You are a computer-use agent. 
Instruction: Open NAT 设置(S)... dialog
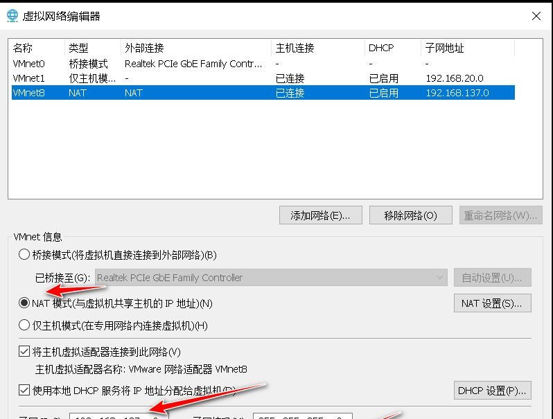pyautogui.click(x=492, y=303)
